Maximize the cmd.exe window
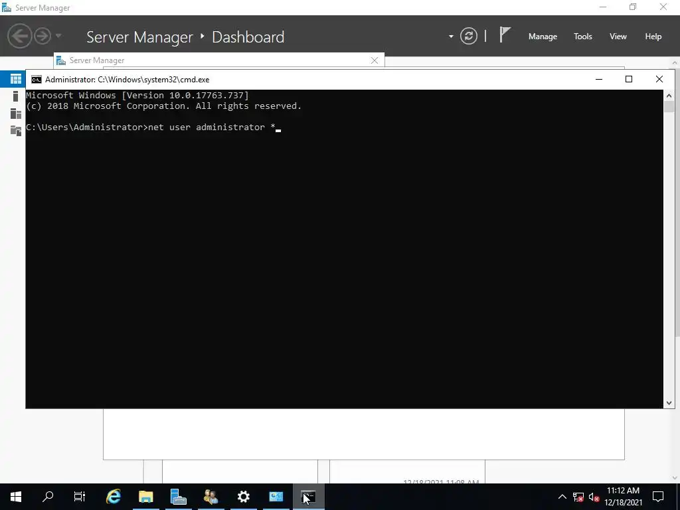This screenshot has width=680, height=510. [629, 80]
